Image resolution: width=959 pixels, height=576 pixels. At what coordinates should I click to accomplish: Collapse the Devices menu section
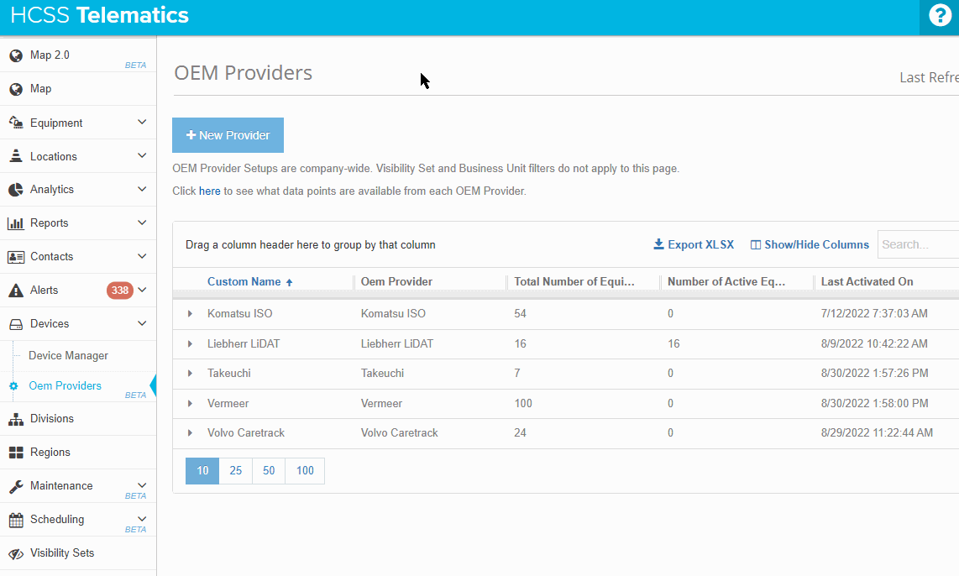[x=142, y=323]
